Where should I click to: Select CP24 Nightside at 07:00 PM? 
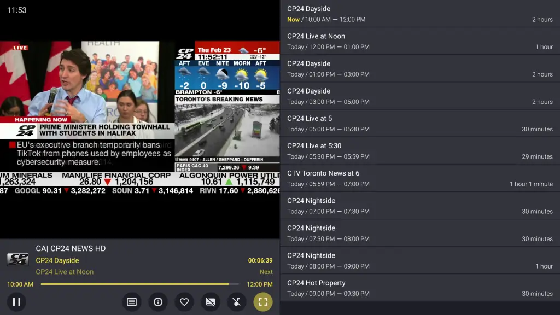[x=420, y=206]
